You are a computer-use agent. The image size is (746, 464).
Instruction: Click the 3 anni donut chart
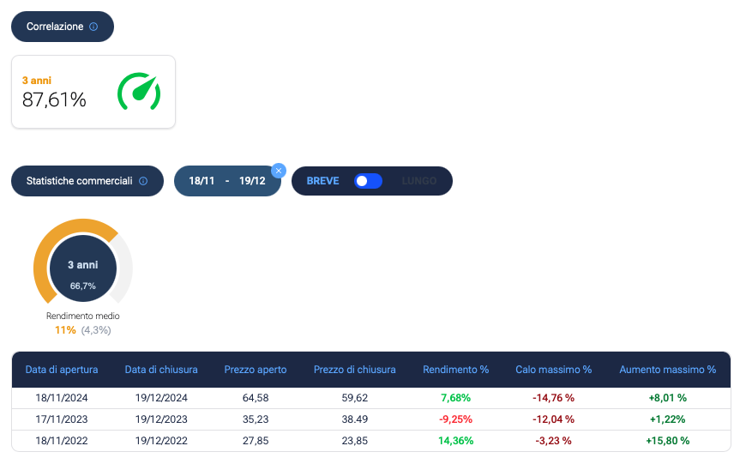click(x=82, y=268)
